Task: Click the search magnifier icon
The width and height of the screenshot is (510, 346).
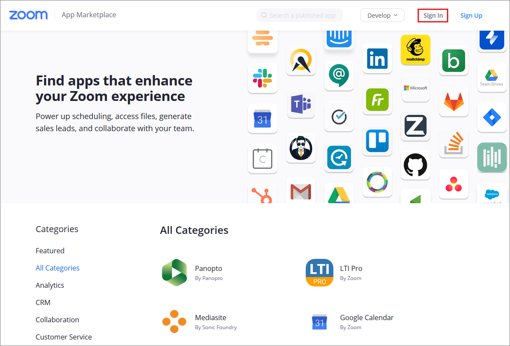Action: pos(264,15)
